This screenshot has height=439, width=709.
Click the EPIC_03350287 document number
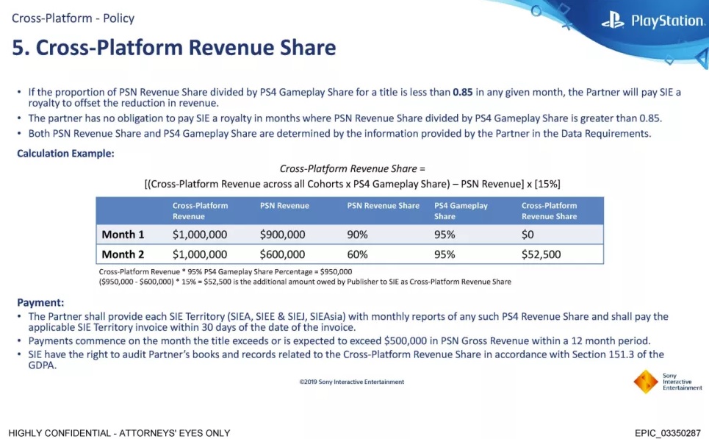[667, 432]
